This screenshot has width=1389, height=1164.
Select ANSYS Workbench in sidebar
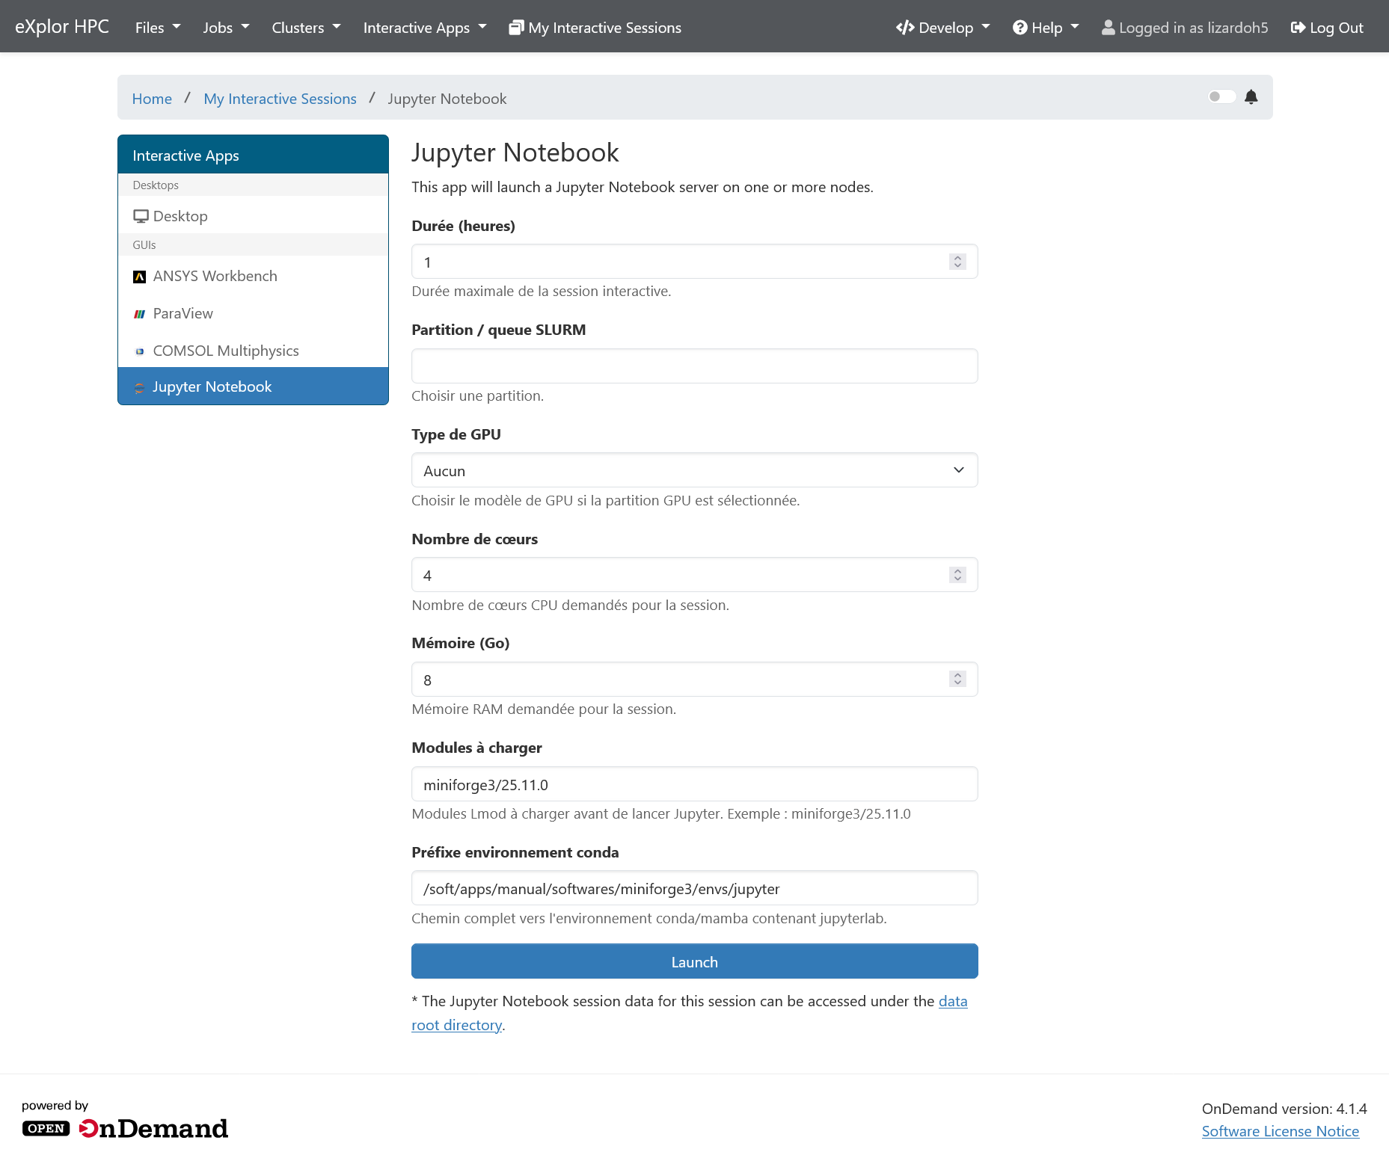click(x=253, y=276)
